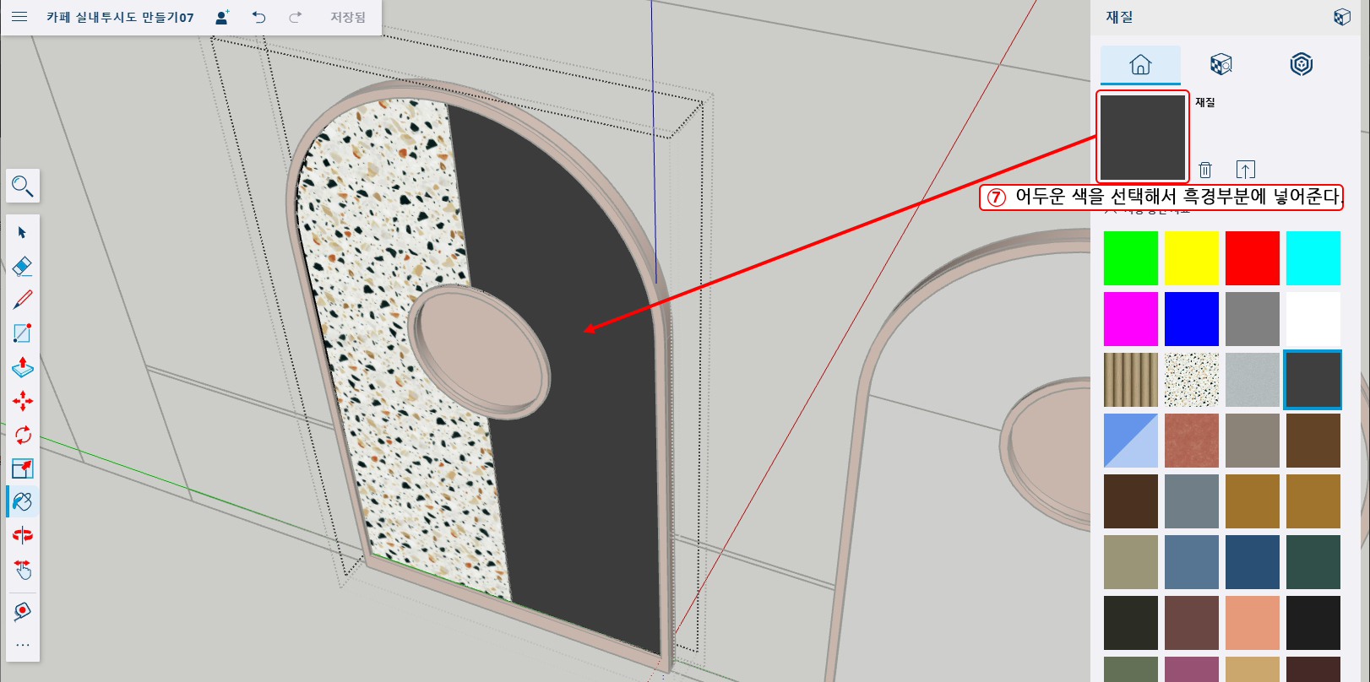The width and height of the screenshot is (1370, 682).
Task: Redo the last action
Action: pyautogui.click(x=296, y=17)
